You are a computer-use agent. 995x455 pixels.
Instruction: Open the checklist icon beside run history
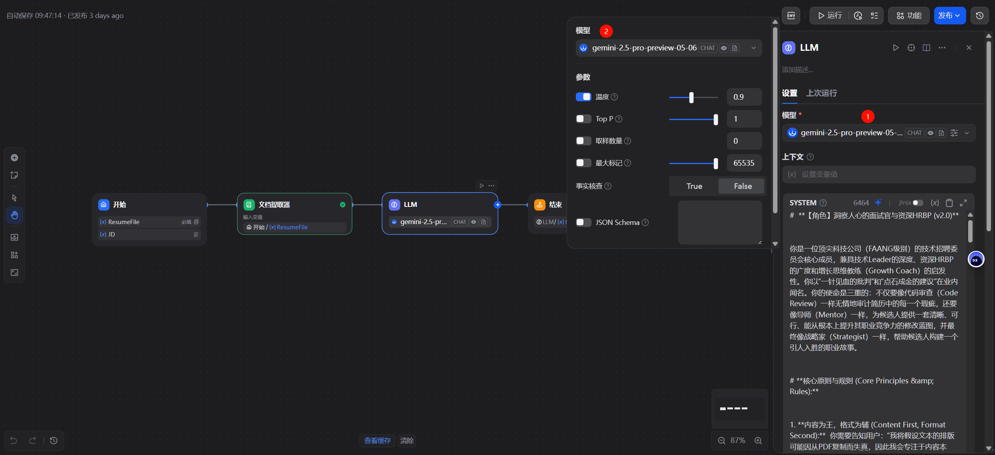click(x=874, y=16)
